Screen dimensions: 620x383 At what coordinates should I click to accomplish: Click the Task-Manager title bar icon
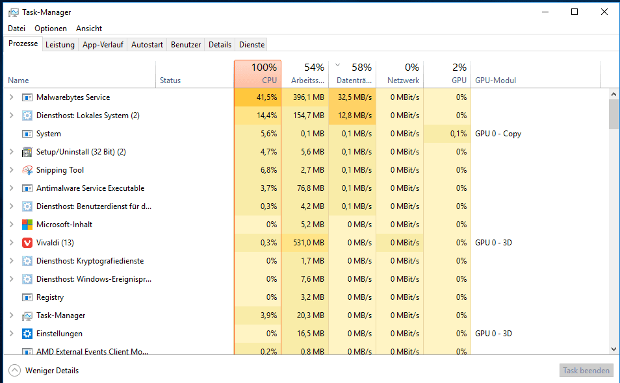point(13,12)
